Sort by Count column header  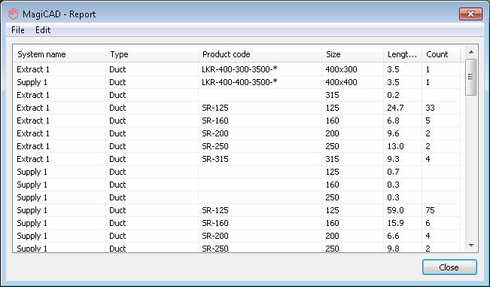click(441, 54)
